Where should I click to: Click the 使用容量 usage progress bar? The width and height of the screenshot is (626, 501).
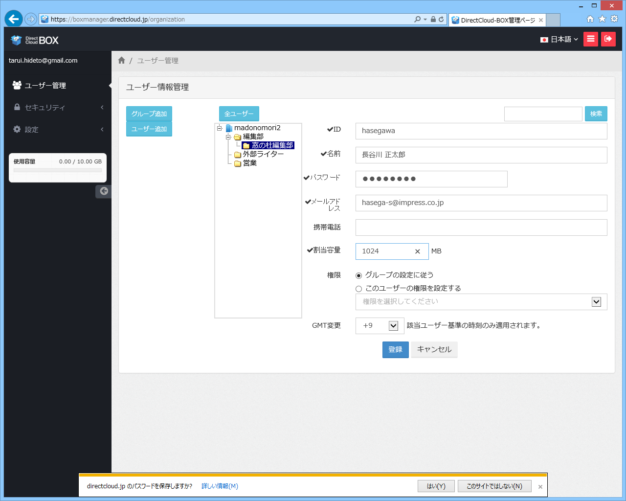pyautogui.click(x=57, y=171)
